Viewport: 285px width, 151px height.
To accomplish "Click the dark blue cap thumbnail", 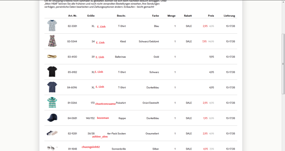I will (52, 118).
